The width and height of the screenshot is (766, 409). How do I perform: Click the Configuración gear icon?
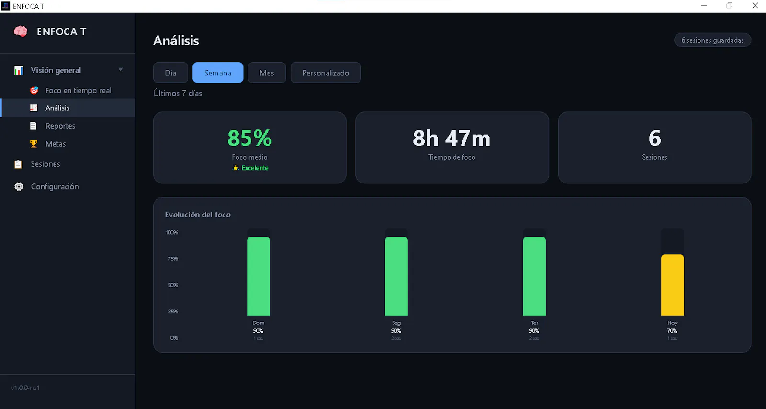tap(19, 187)
